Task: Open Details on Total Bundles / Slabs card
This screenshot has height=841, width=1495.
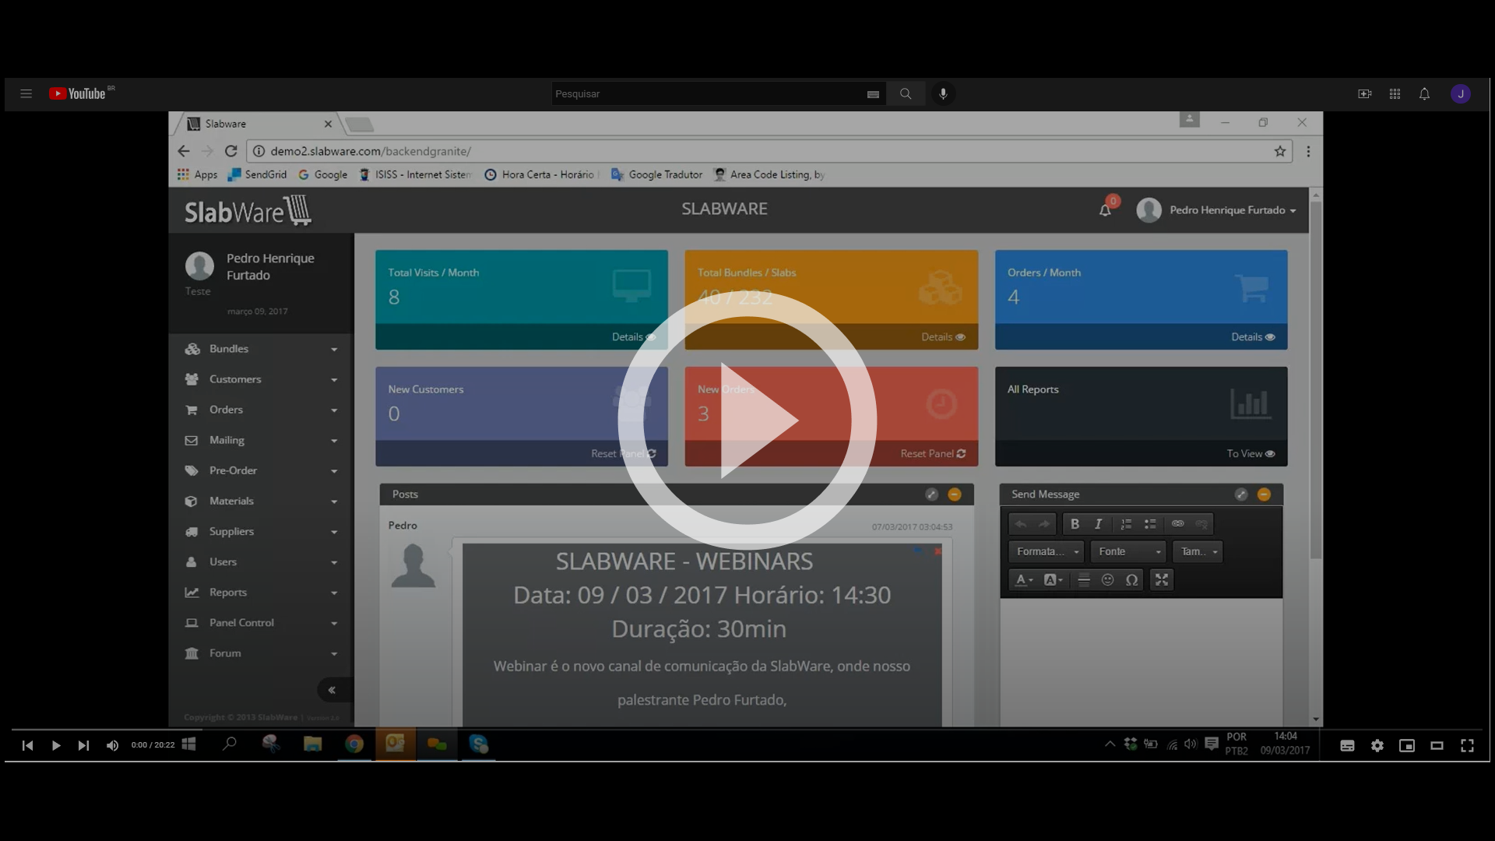Action: click(943, 337)
